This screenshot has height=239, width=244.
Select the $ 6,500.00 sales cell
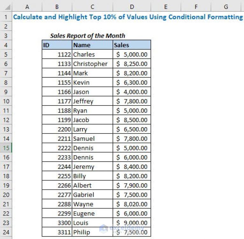point(132,129)
